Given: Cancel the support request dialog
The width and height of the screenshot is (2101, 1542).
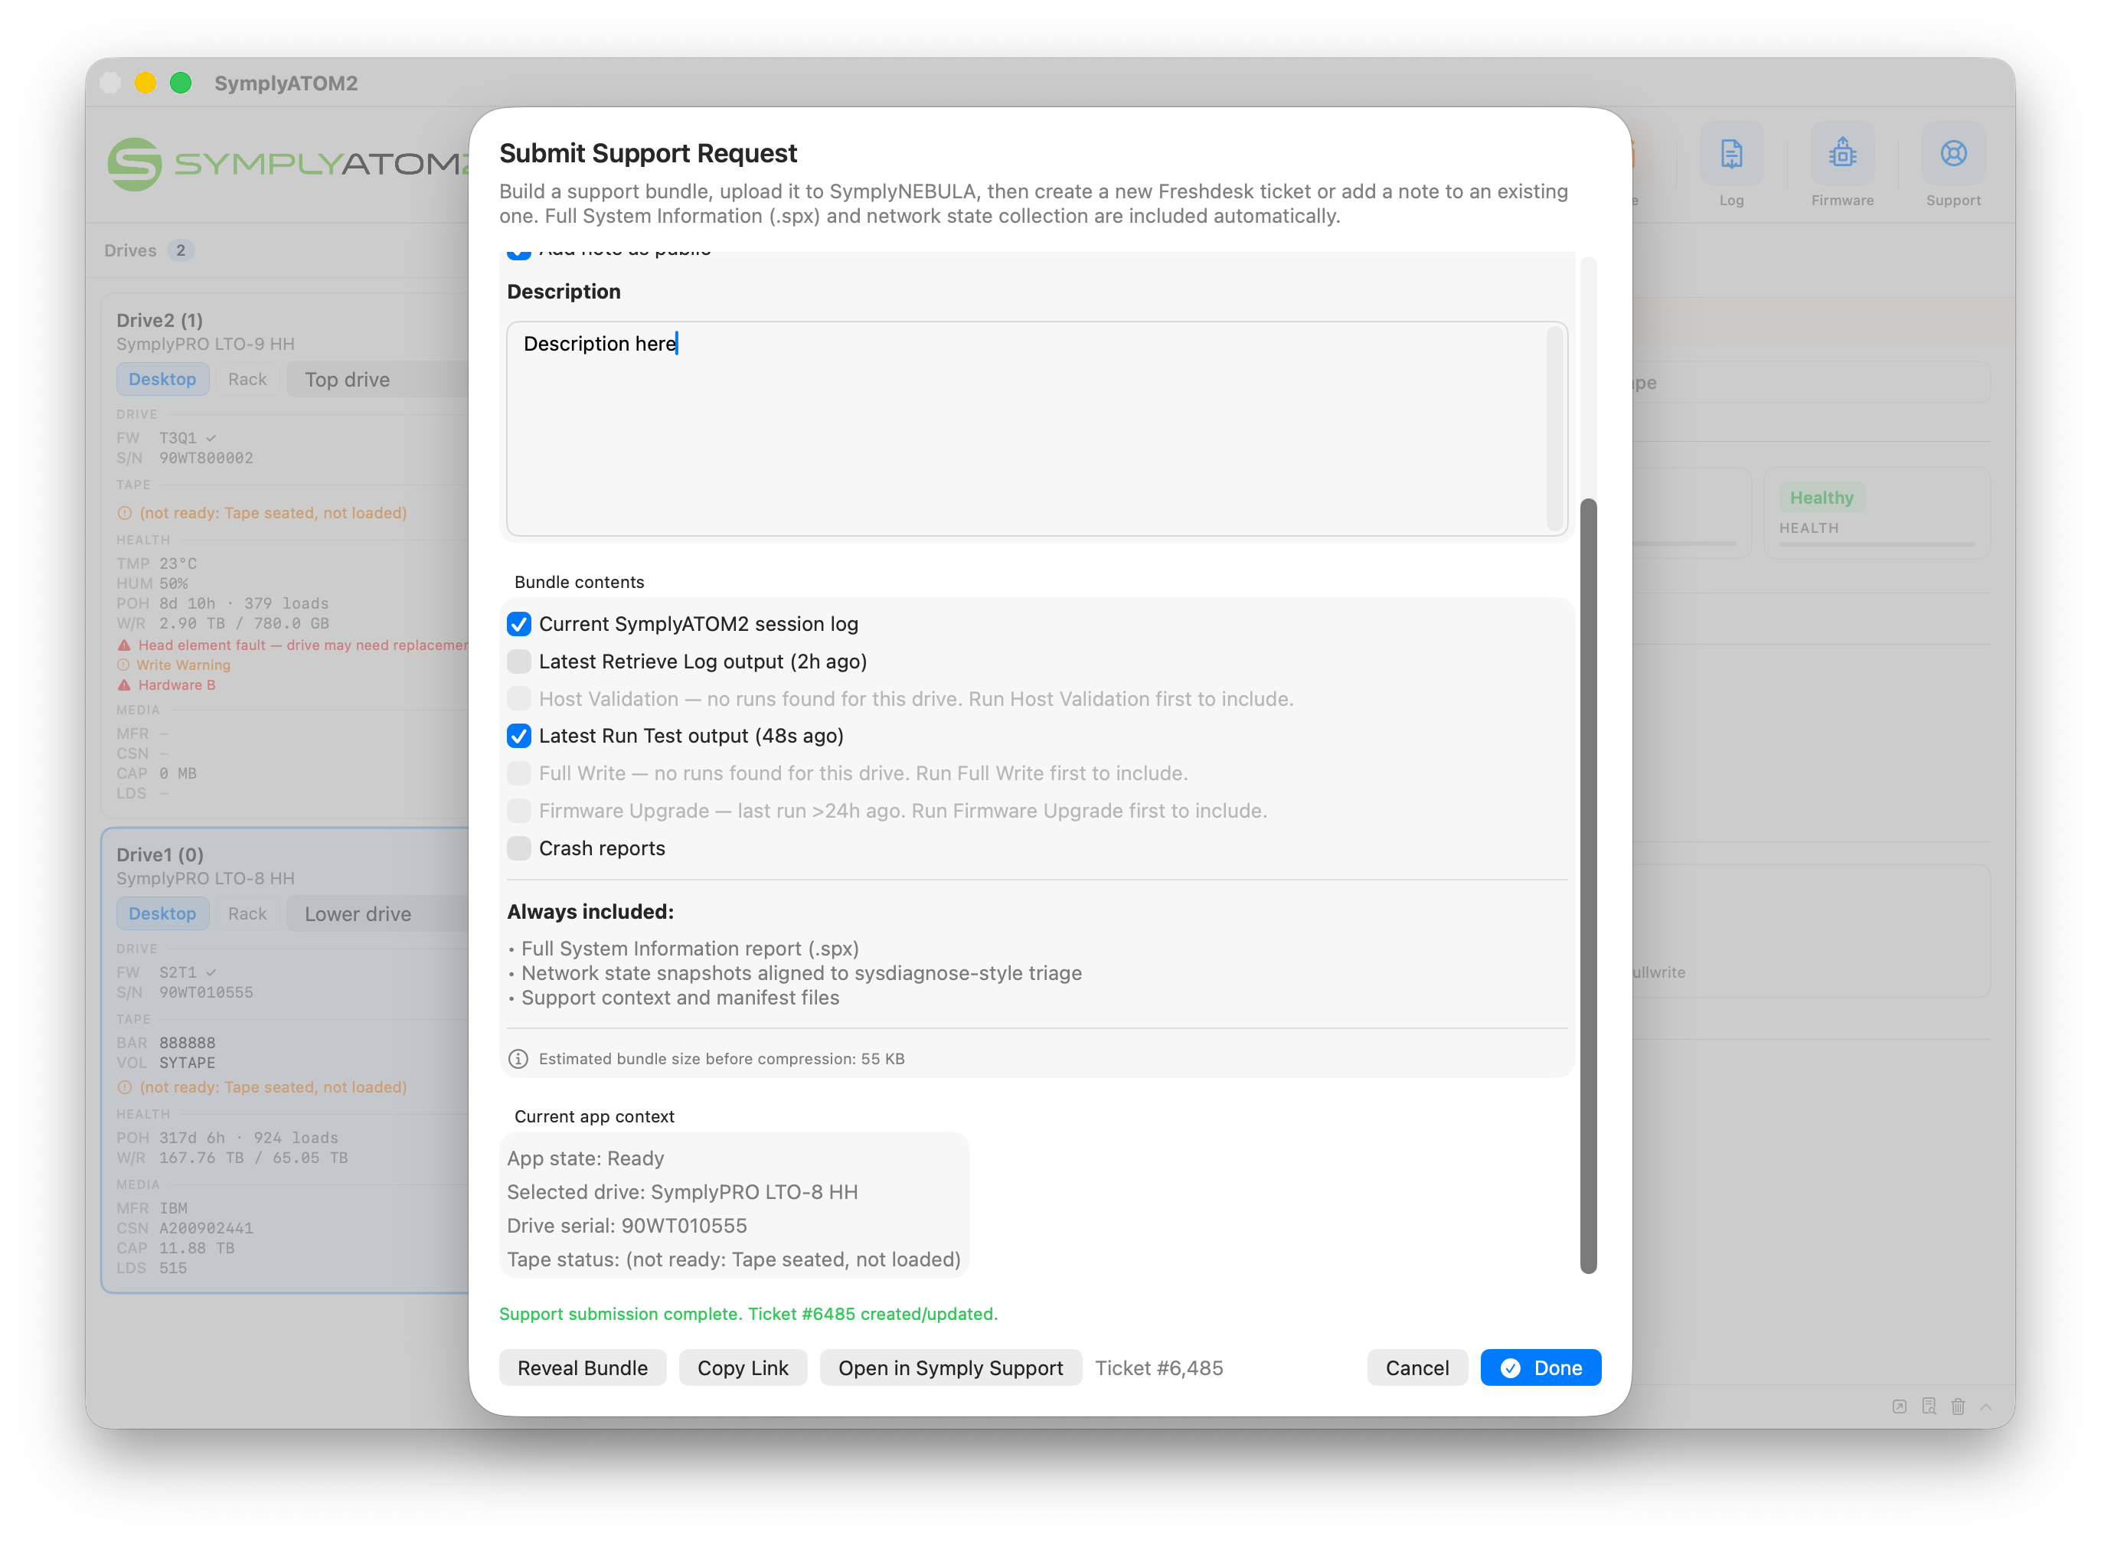Looking at the screenshot, I should [1416, 1367].
